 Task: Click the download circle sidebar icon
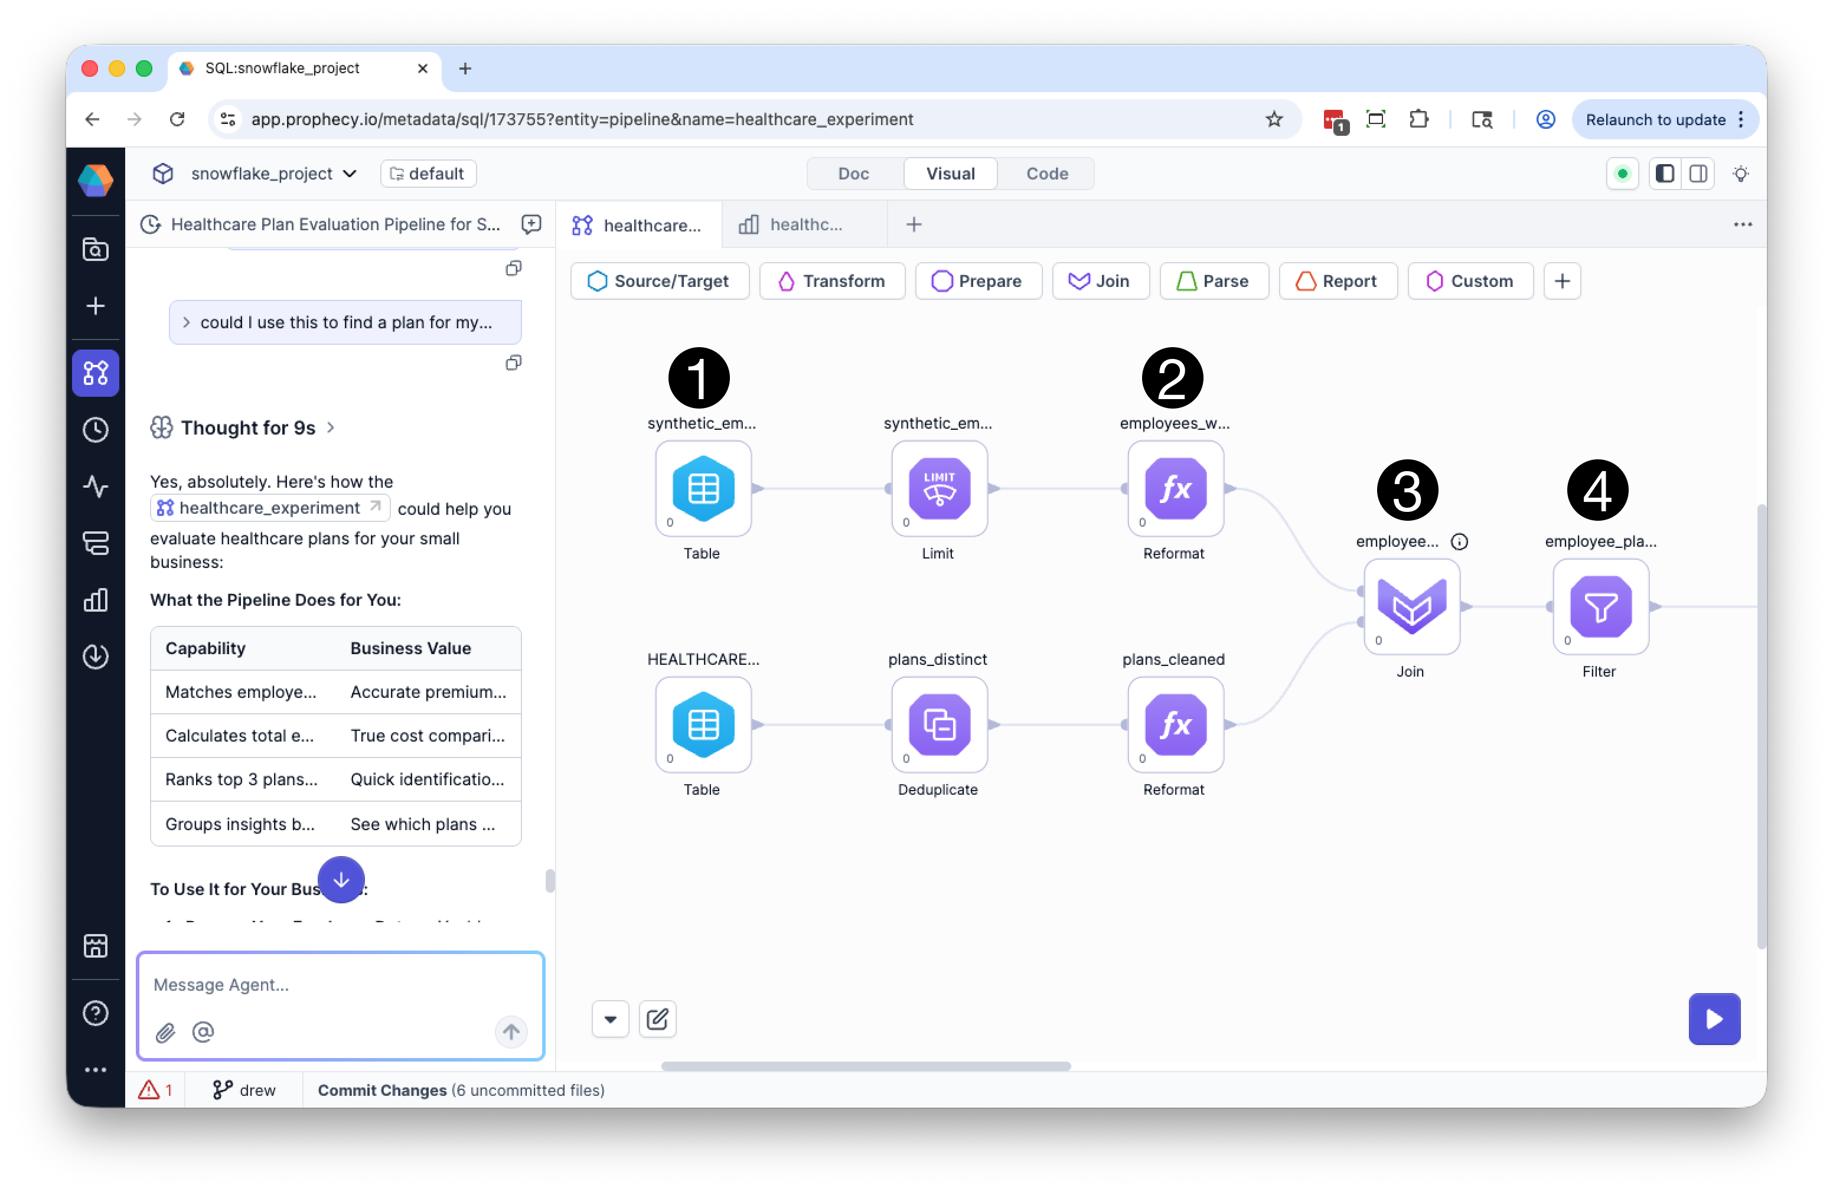[x=96, y=657]
